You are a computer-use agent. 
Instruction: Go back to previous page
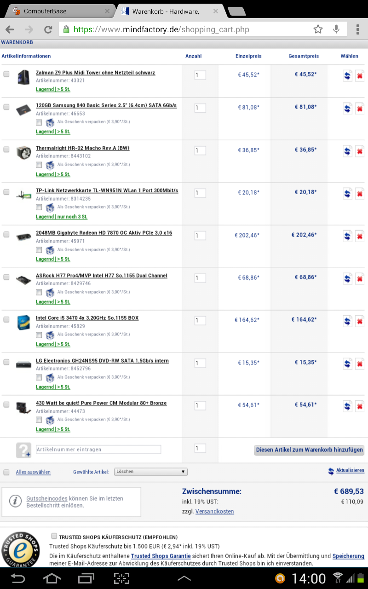tap(10, 29)
